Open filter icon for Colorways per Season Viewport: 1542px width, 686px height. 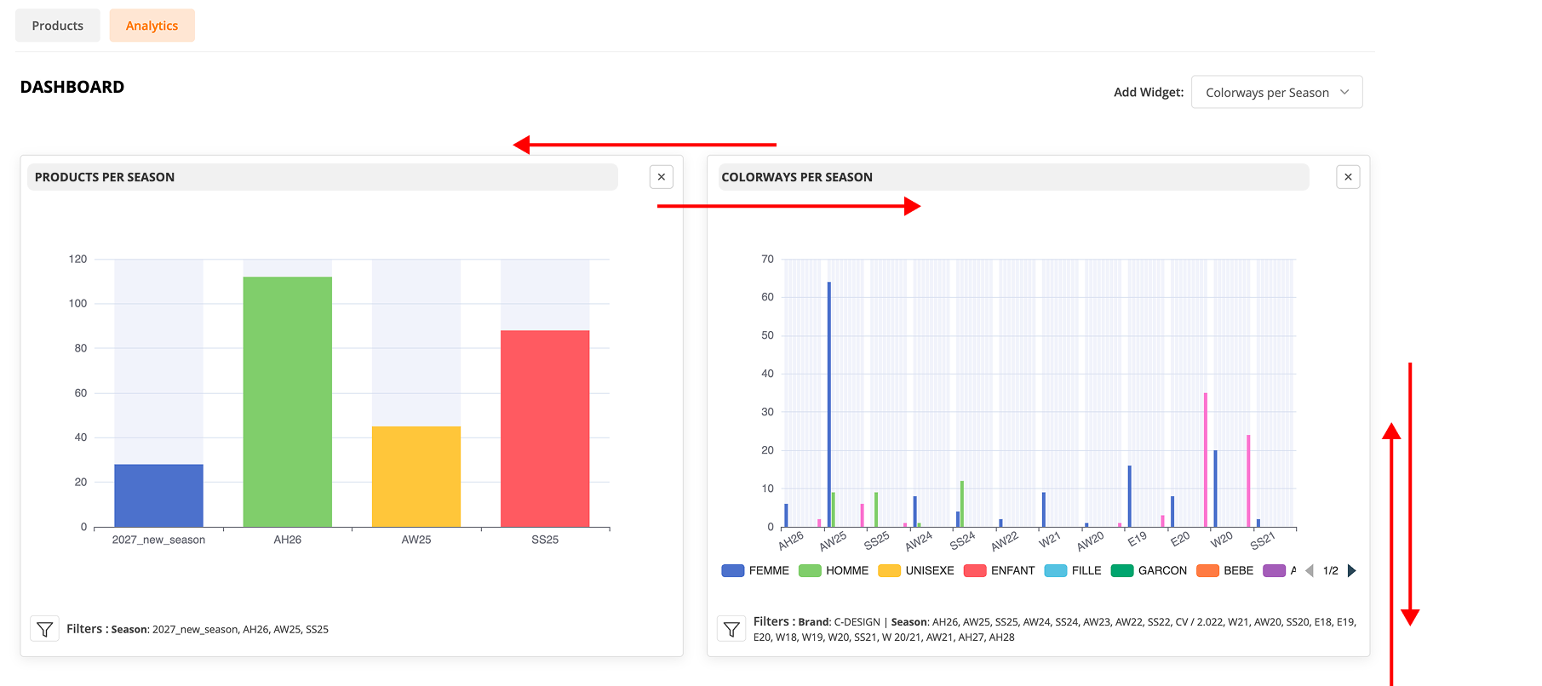731,629
